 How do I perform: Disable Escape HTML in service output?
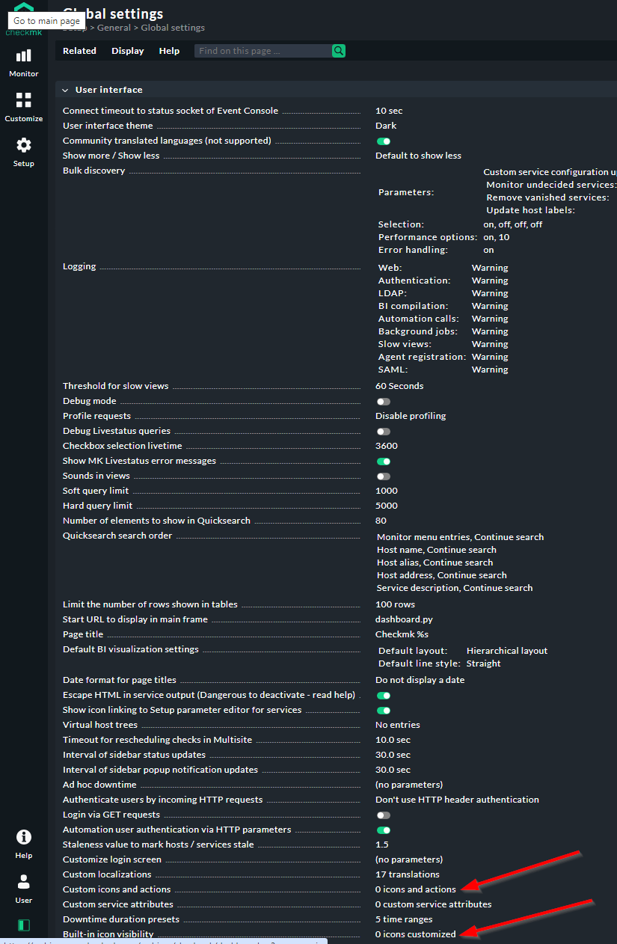383,695
